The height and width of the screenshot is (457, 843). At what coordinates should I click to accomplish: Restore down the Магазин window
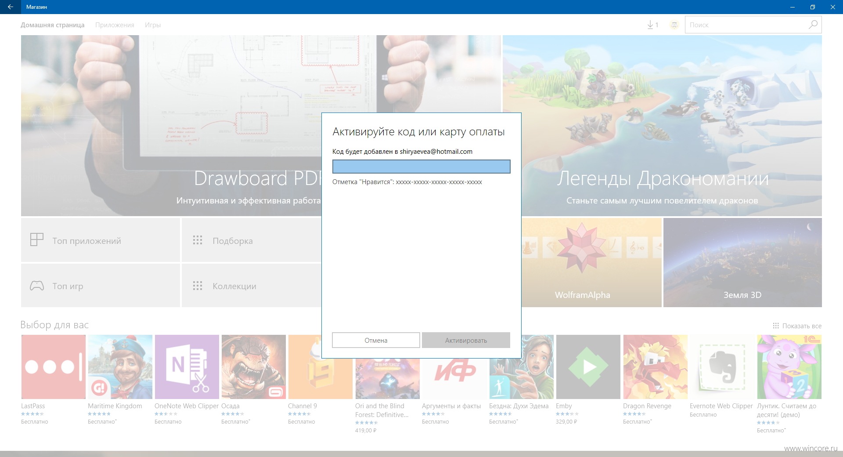point(813,7)
